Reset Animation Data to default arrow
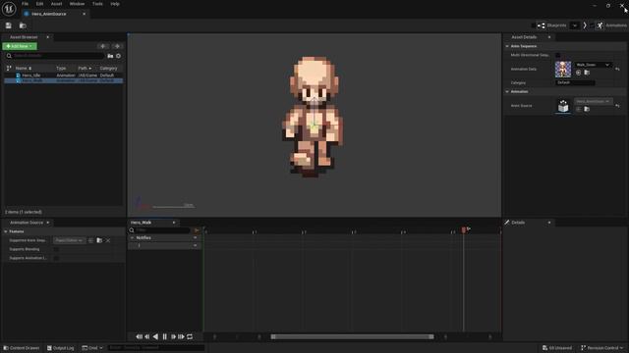The height and width of the screenshot is (353, 629). [x=617, y=69]
